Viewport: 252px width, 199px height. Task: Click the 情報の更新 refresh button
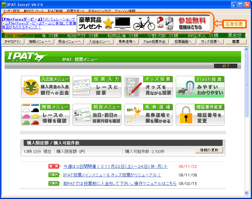[209, 150]
